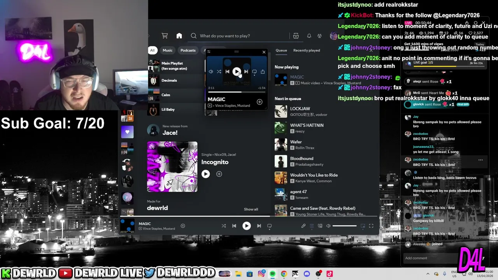Play the song from the mini player

[x=237, y=72]
